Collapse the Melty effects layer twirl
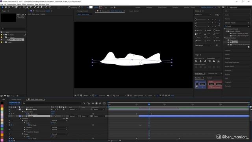 pos(18,110)
